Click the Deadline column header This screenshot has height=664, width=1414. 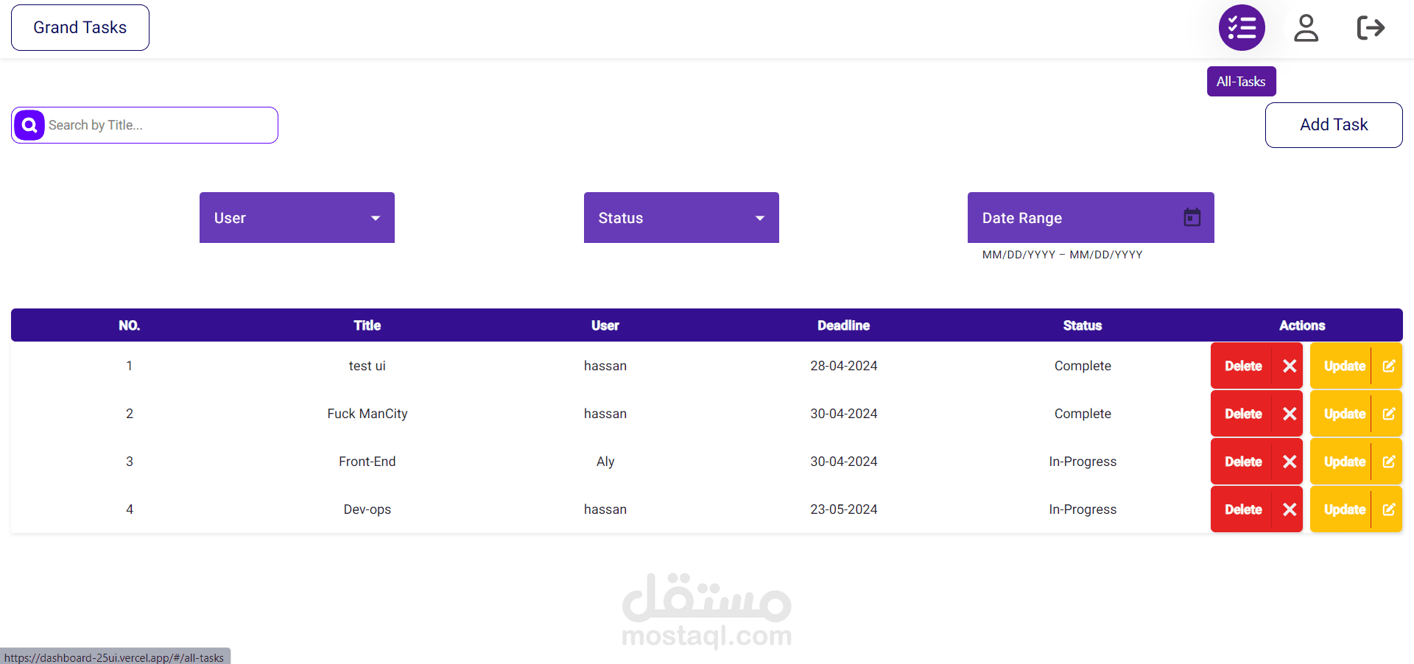click(x=844, y=325)
